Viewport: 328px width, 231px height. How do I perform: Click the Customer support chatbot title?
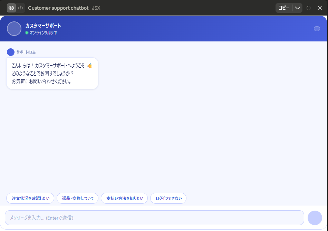coord(58,8)
